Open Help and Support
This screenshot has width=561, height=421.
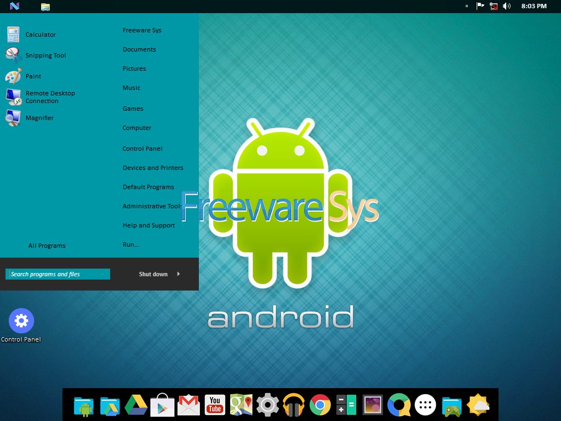tap(148, 225)
